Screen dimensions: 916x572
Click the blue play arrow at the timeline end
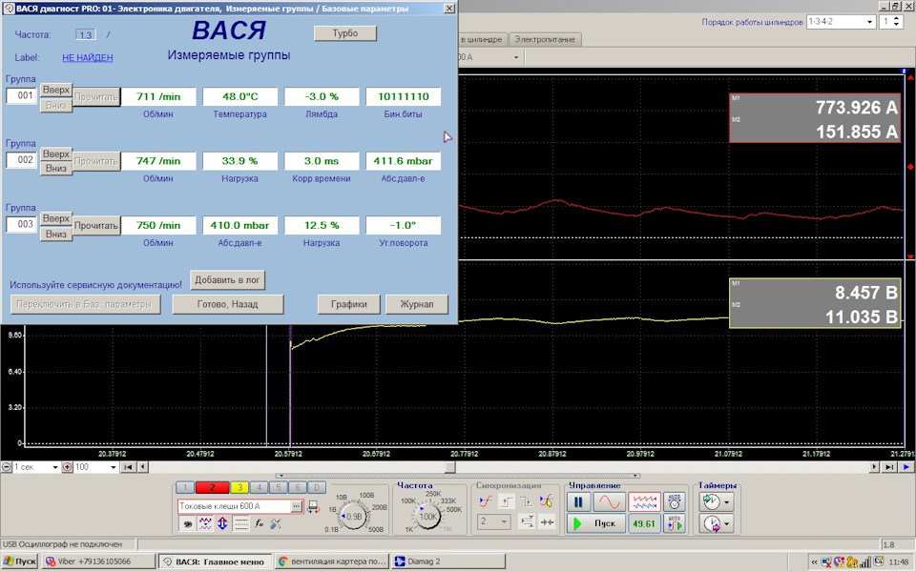click(906, 467)
